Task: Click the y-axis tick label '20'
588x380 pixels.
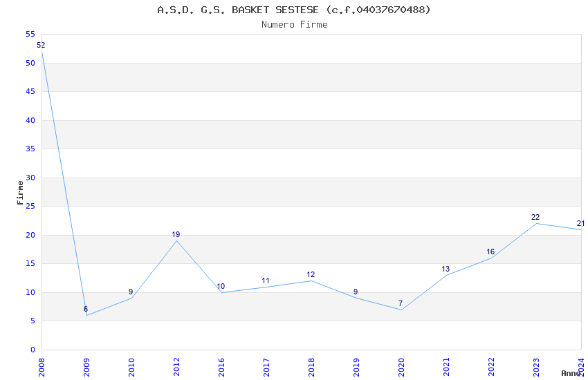Action: point(30,235)
